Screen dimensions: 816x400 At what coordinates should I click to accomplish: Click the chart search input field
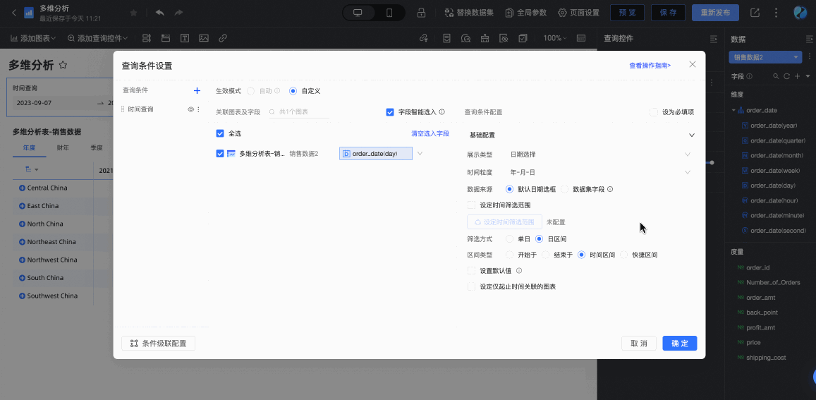tap(300, 111)
